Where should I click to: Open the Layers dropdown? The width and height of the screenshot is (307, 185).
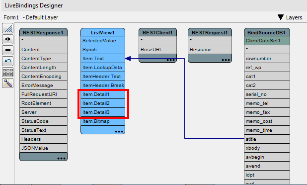pyautogui.click(x=290, y=17)
